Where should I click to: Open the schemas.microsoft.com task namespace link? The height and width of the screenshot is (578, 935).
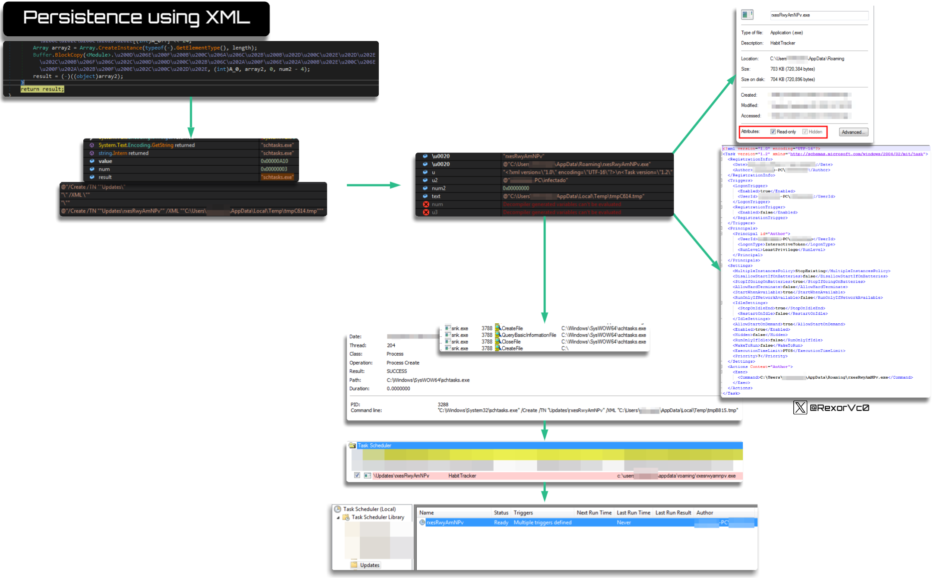(x=856, y=154)
